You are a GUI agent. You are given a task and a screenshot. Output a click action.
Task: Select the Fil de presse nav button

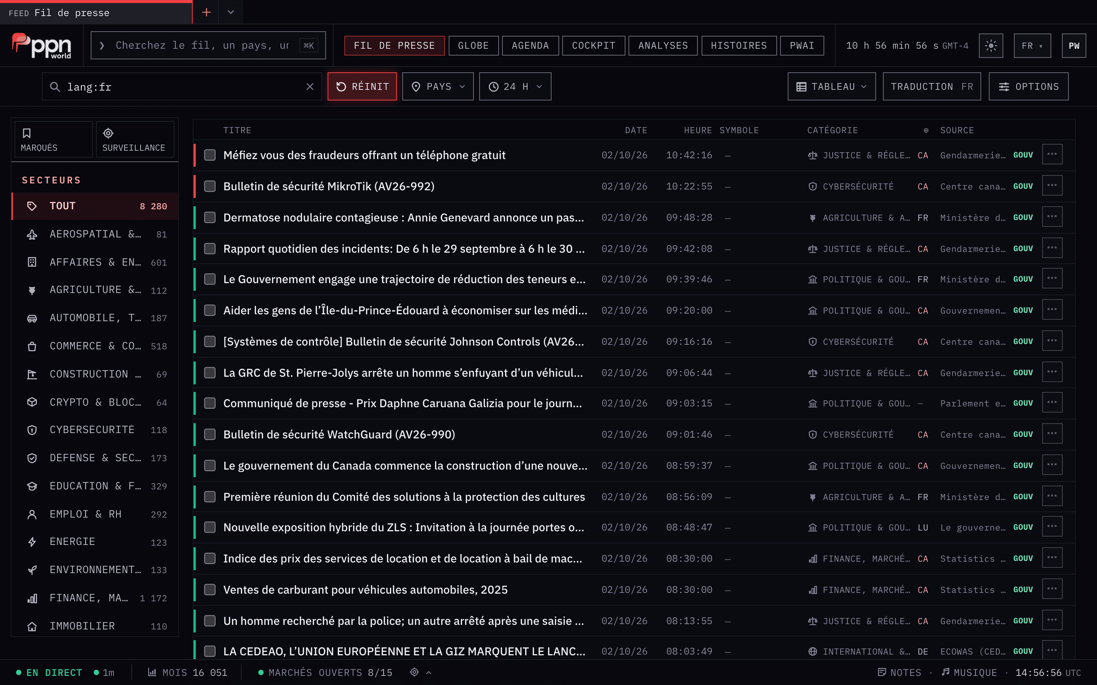[394, 45]
